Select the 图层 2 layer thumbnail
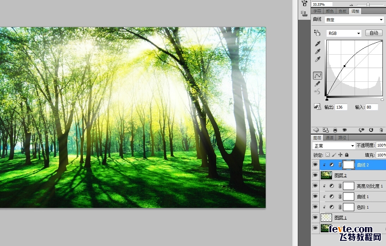The height and width of the screenshot is (246, 386). point(326,175)
